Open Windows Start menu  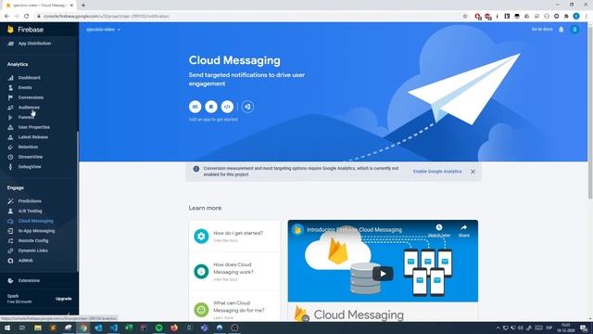7,328
